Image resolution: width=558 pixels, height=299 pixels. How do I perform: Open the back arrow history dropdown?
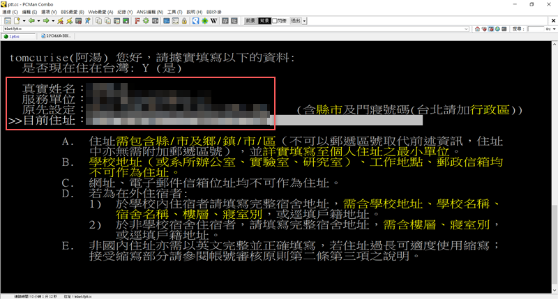(38, 21)
